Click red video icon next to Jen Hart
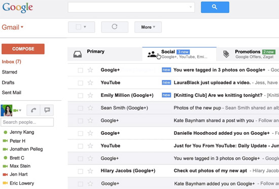 point(6,174)
